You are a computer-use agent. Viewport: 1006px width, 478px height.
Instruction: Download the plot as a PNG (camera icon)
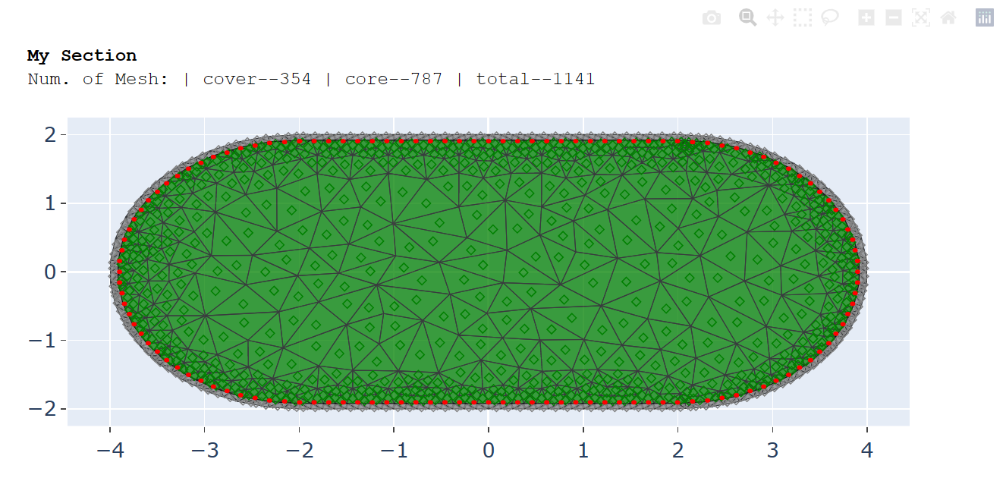(712, 18)
